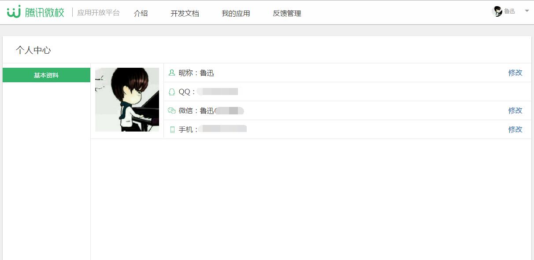Go to 我的应用 in navigation
Viewport: 534px width, 260px height.
[236, 13]
